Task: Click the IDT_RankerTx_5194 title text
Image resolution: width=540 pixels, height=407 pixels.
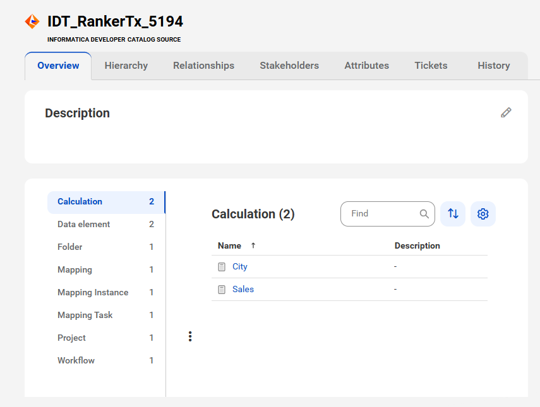Action: (x=115, y=21)
